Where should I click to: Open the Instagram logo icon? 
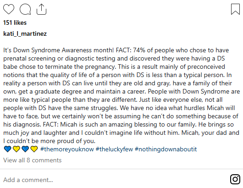tap(235, 179)
